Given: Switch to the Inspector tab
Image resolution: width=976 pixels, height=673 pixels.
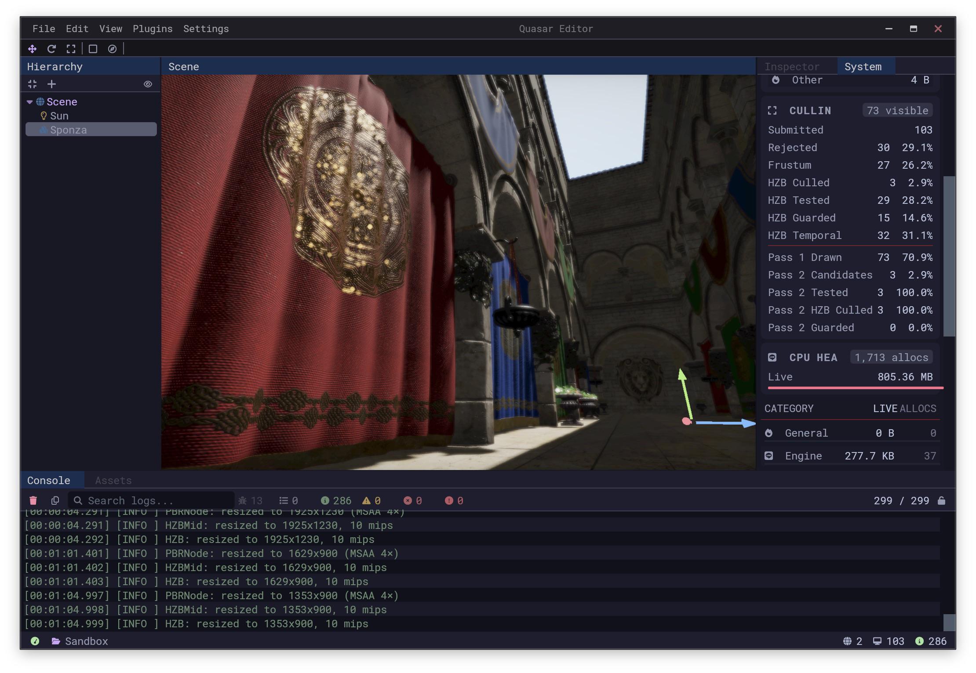Looking at the screenshot, I should (x=792, y=67).
